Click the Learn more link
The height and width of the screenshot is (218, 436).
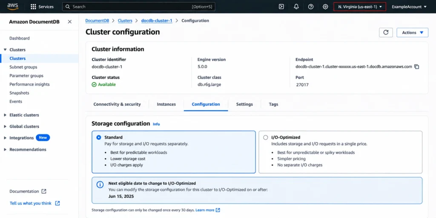pyautogui.click(x=205, y=210)
